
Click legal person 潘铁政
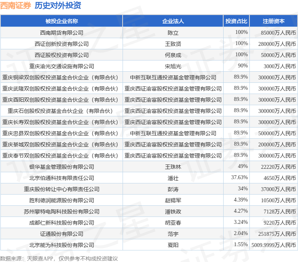pyautogui.click(x=173, y=212)
